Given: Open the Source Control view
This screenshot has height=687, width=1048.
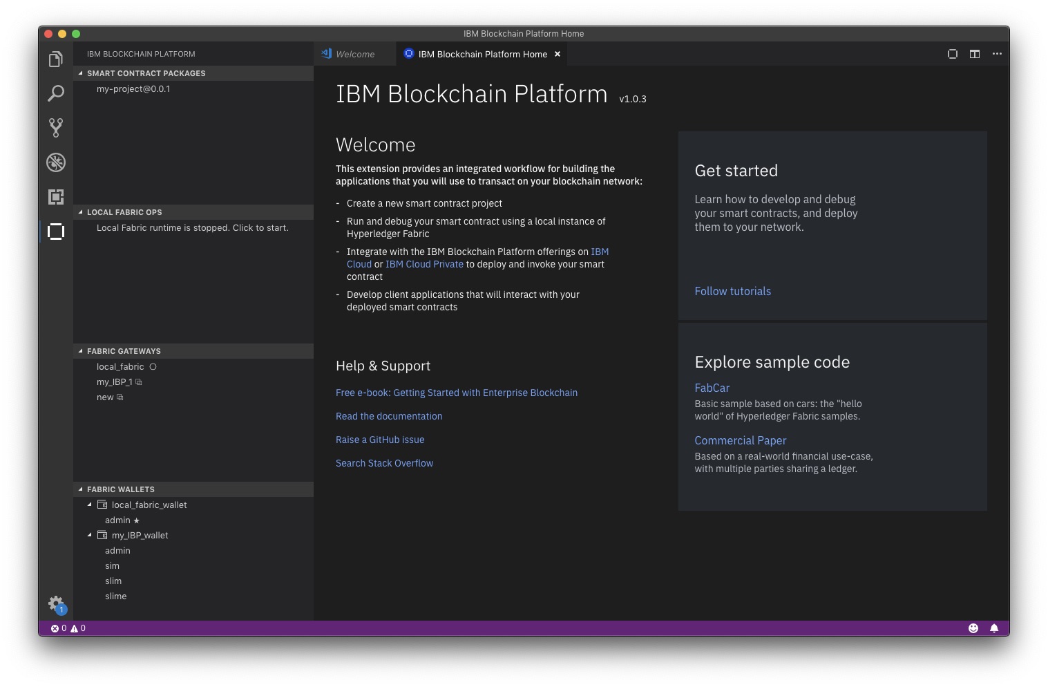Looking at the screenshot, I should (x=56, y=128).
